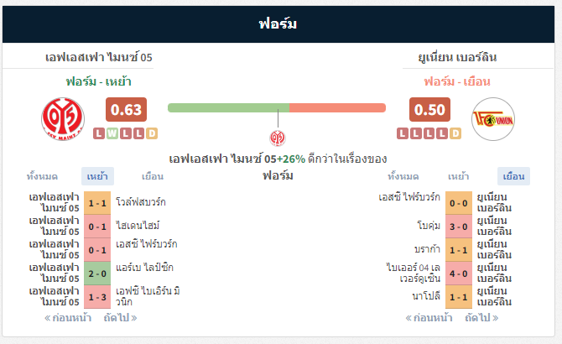Image resolution: width=562 pixels, height=344 pixels.
Task: Switch Mainz list to ทั้งหมด tab
Action: click(42, 176)
